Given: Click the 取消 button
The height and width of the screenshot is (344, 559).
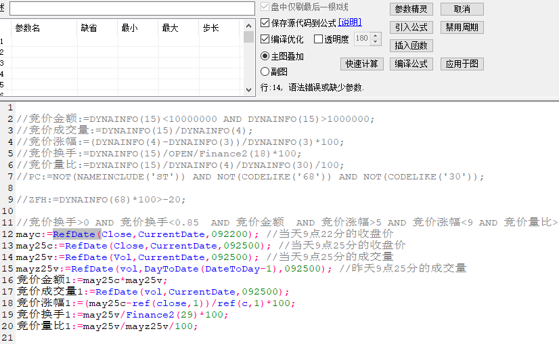Looking at the screenshot, I should coord(462,9).
